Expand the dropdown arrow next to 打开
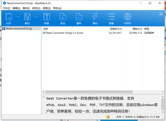The image size is (166, 121). pyautogui.click(x=18, y=16)
